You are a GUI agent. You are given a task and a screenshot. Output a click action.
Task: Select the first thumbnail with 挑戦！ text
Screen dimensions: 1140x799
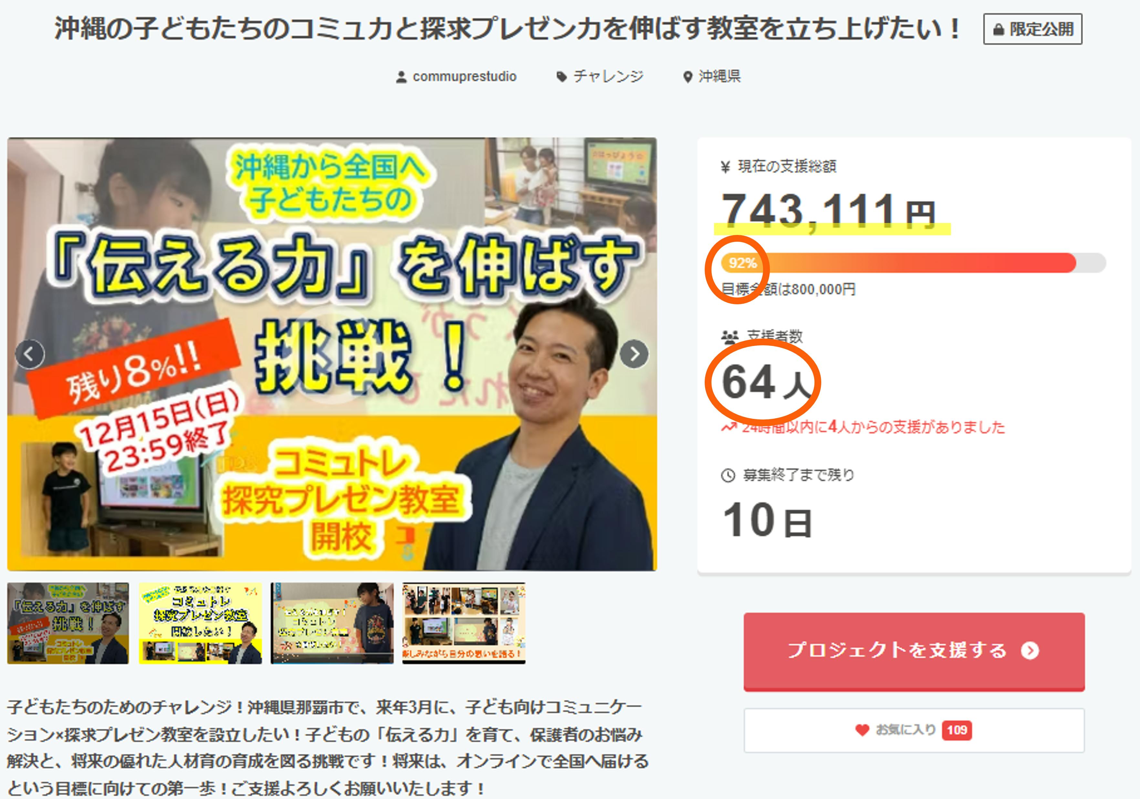click(x=68, y=623)
